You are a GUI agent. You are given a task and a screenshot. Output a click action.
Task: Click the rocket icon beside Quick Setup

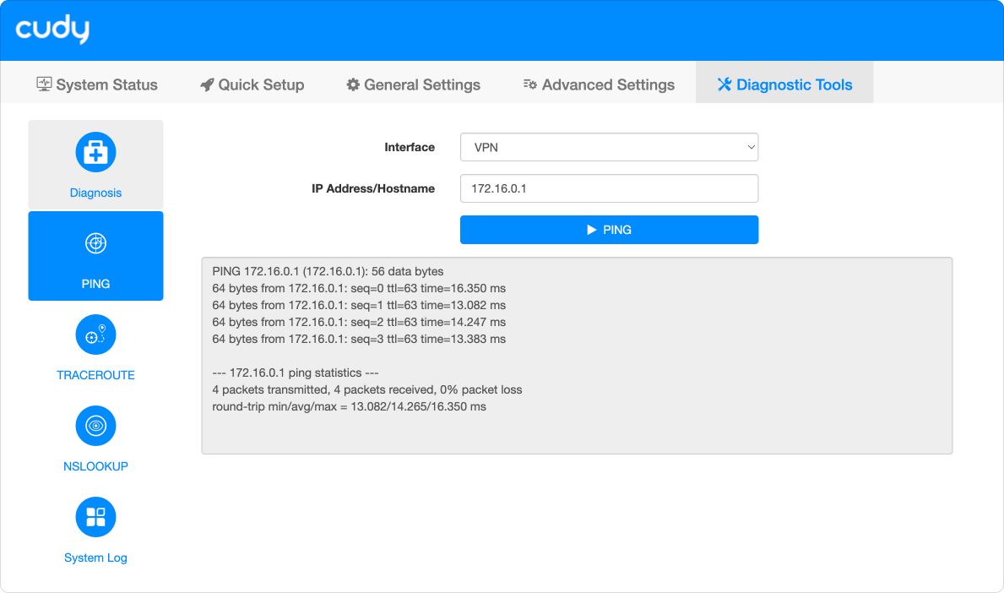pyautogui.click(x=207, y=84)
